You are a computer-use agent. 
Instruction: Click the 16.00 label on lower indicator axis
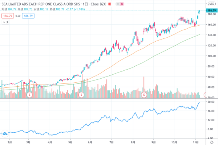click(x=211, y=111)
